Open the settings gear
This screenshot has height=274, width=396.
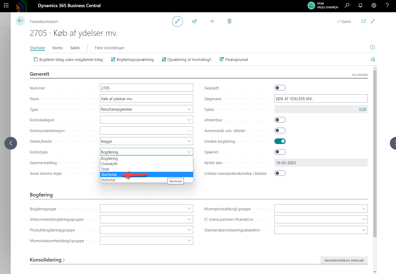coord(374,5)
